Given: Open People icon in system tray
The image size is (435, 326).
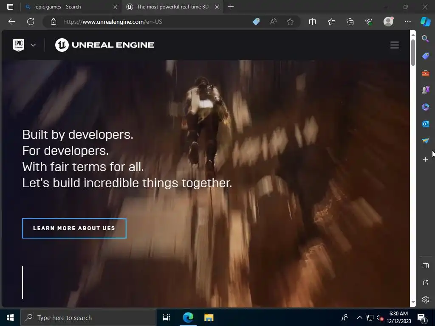Looking at the screenshot, I should 345,318.
